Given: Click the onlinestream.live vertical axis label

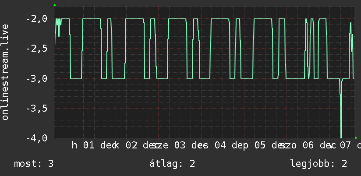Looking at the screenshot, I should [5, 72].
